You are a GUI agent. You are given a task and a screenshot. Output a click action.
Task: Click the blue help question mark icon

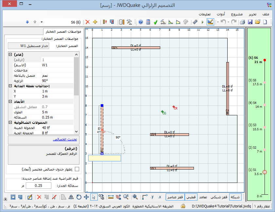(x=141, y=22)
